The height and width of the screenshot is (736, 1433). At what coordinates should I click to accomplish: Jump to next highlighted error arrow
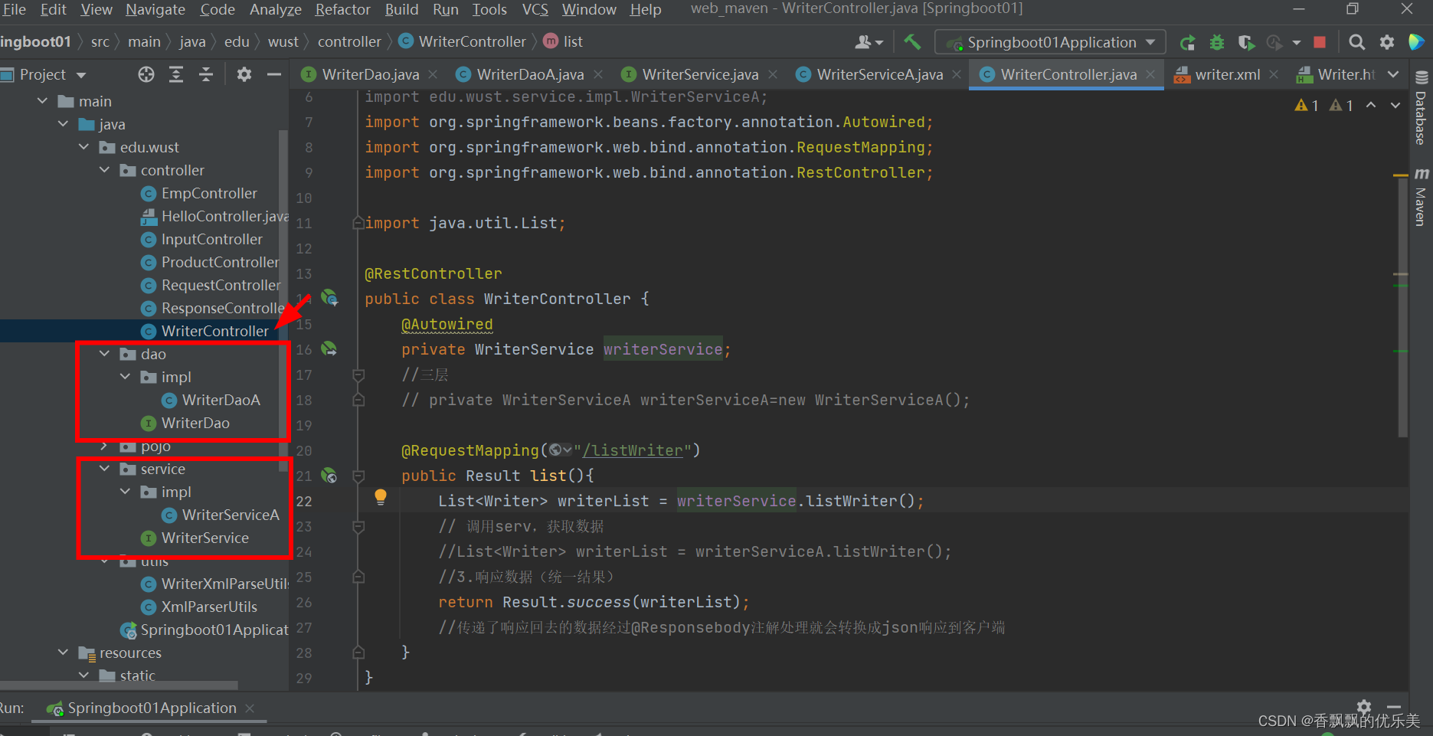1395,105
